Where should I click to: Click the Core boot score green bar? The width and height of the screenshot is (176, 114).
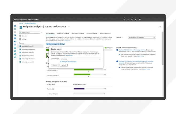pos(84,70)
